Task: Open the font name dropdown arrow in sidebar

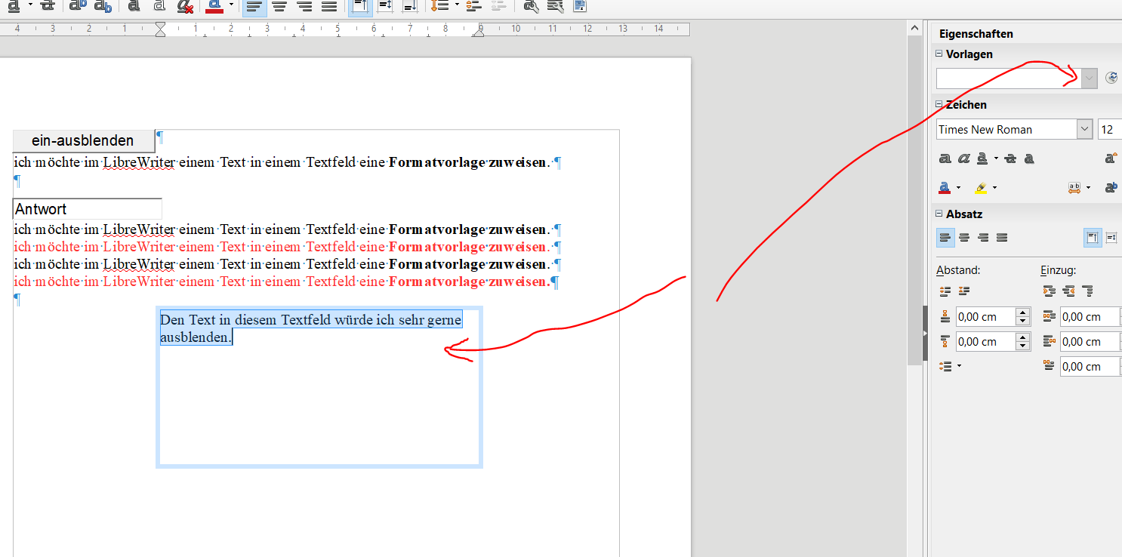Action: click(1085, 130)
